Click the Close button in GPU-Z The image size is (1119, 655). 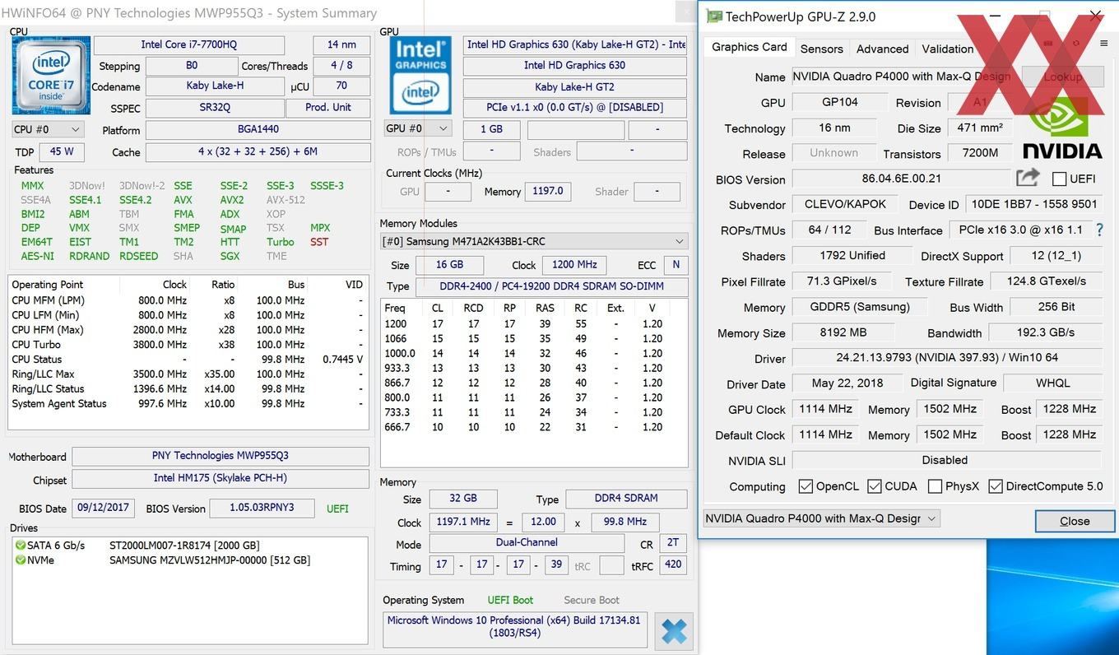tap(1075, 521)
